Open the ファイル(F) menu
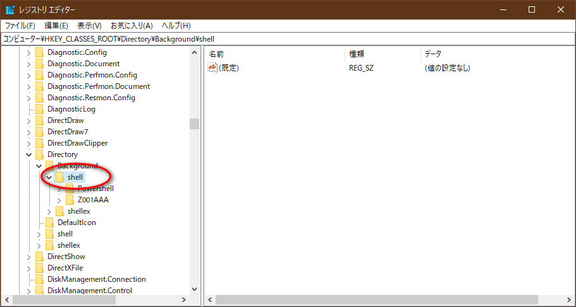Image resolution: width=576 pixels, height=307 pixels. pyautogui.click(x=20, y=26)
